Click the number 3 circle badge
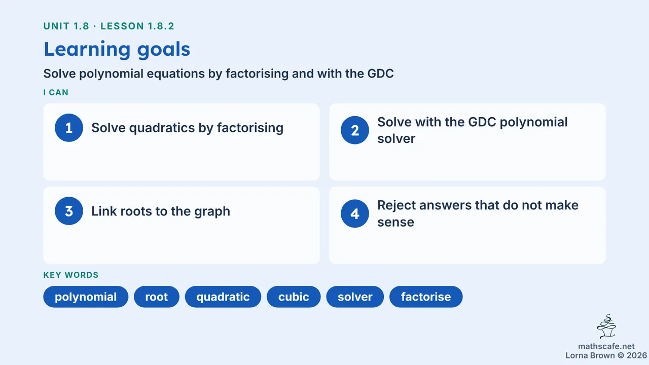 click(x=69, y=211)
